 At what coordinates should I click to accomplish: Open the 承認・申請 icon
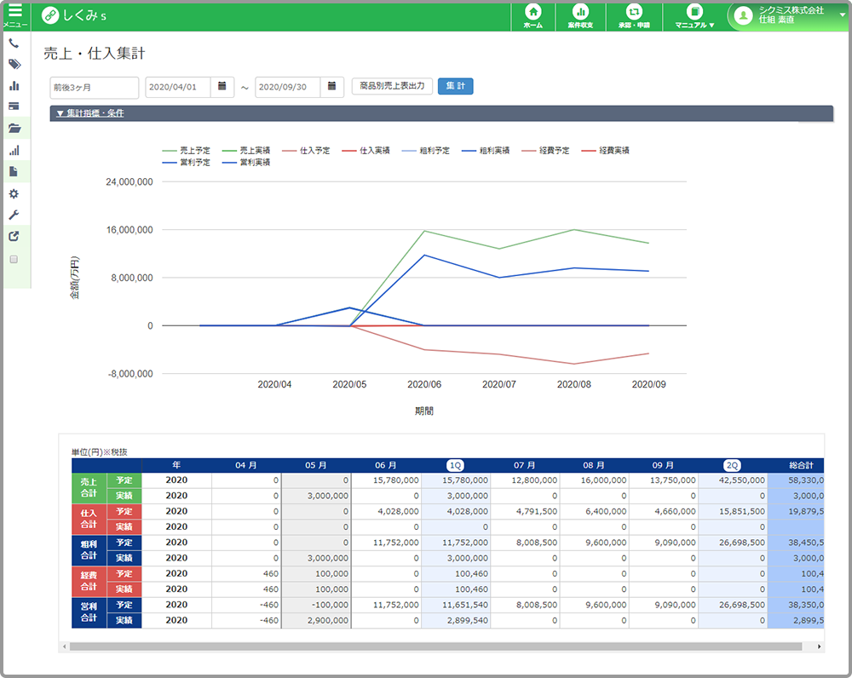634,12
